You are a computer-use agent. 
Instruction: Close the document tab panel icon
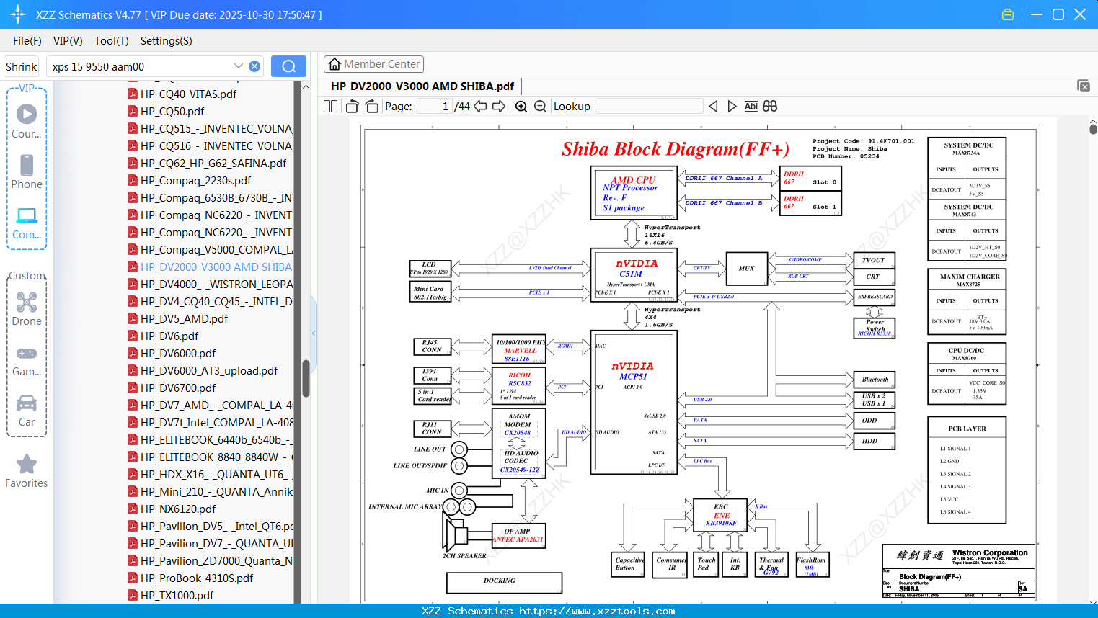[1084, 86]
